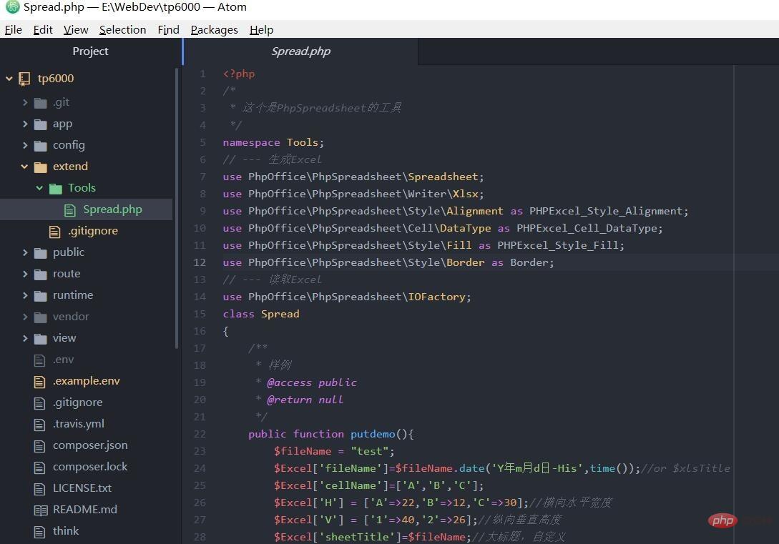Image resolution: width=779 pixels, height=544 pixels.
Task: Expand the route folder chevron
Action: (25, 274)
